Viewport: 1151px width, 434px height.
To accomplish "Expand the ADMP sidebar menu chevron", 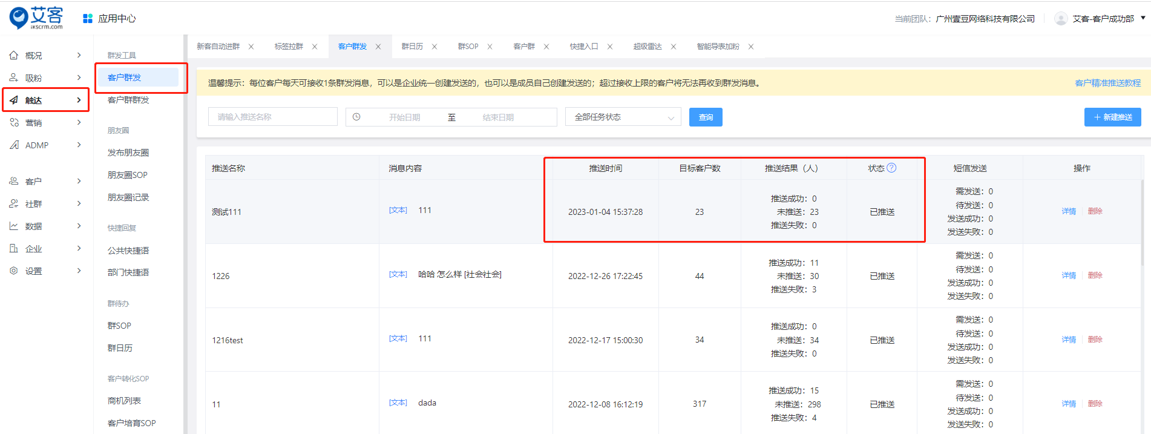I will (79, 145).
